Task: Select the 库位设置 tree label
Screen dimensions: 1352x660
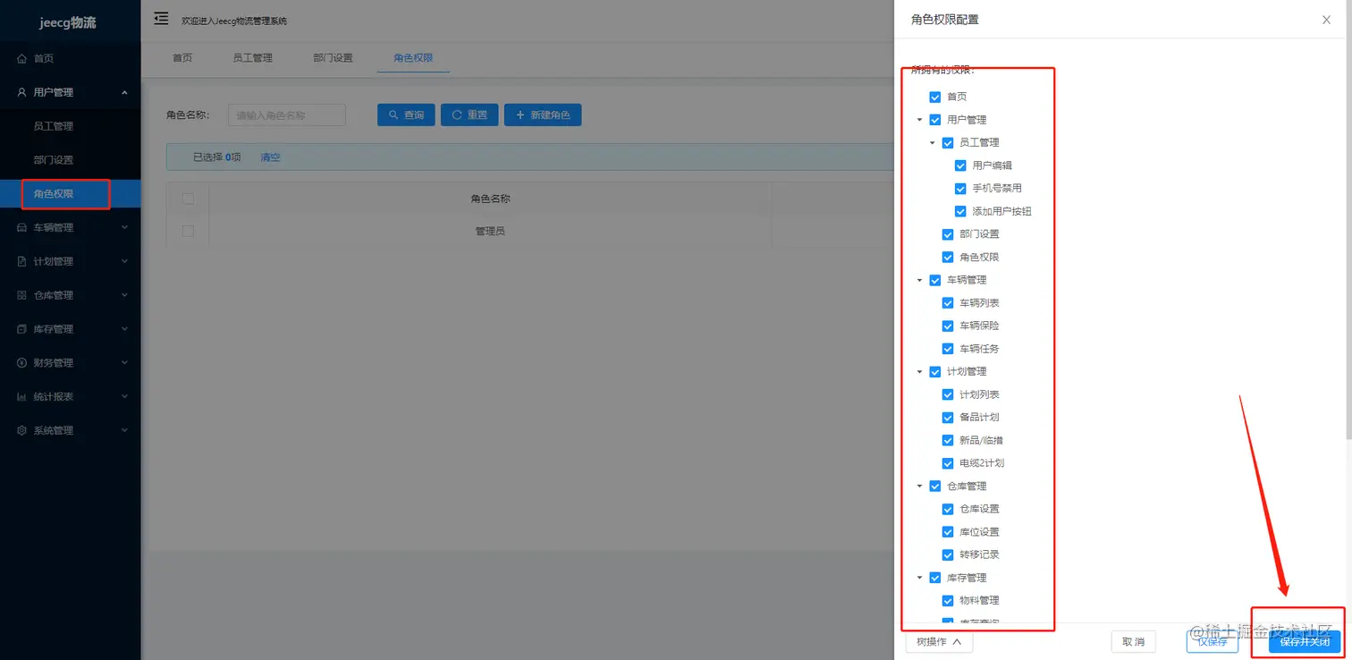Action: [979, 532]
